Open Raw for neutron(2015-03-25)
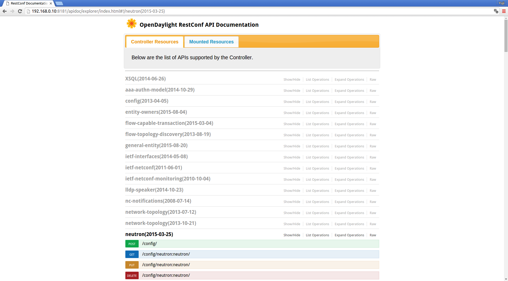Screen dimensions: 508x281 tap(373, 235)
